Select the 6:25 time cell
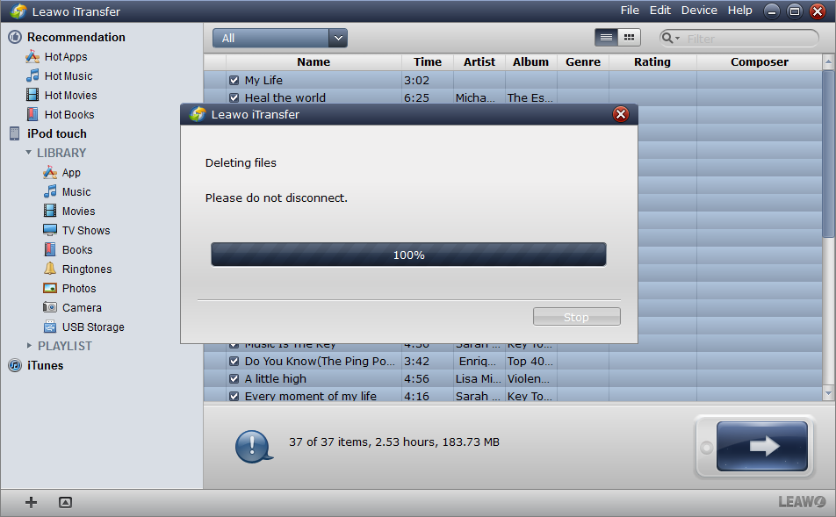Viewport: 836px width, 517px height. click(x=428, y=97)
